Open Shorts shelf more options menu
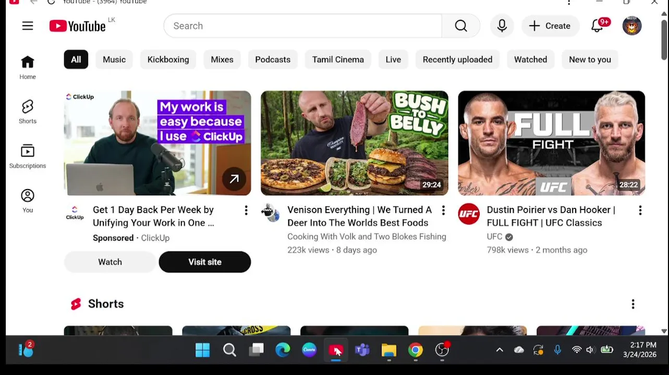The height and width of the screenshot is (375, 669). coord(633,304)
